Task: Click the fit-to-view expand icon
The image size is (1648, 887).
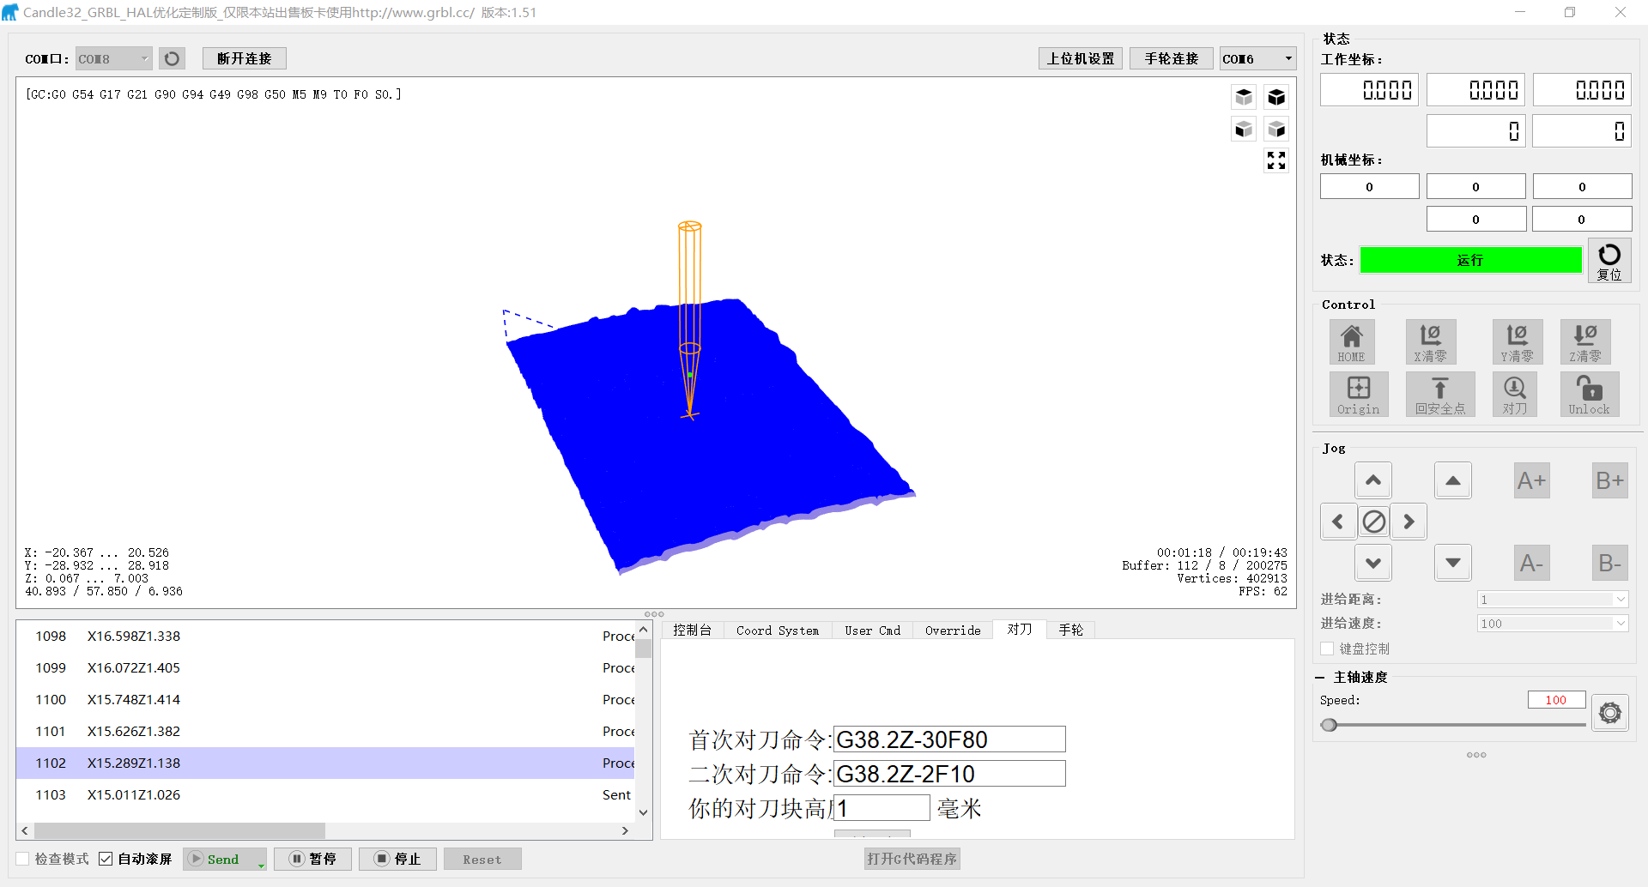Action: [1276, 160]
